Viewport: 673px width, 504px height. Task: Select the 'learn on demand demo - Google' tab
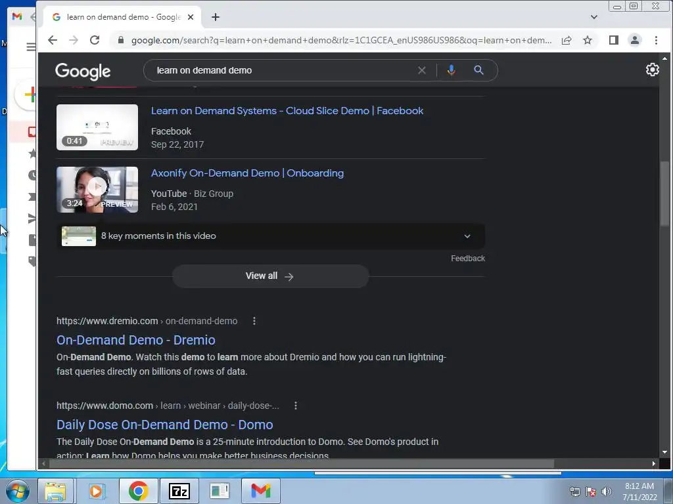coord(122,17)
